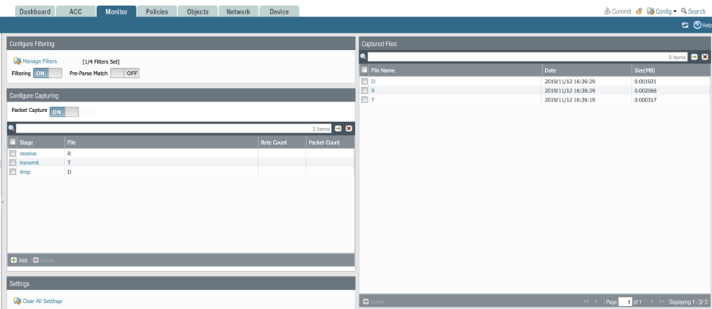Check the drop stage checkbox
The height and width of the screenshot is (309, 712).
point(13,172)
